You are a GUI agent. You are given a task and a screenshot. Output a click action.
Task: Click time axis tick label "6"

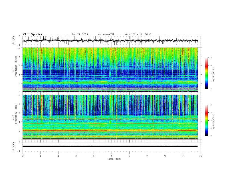[x=129, y=156]
